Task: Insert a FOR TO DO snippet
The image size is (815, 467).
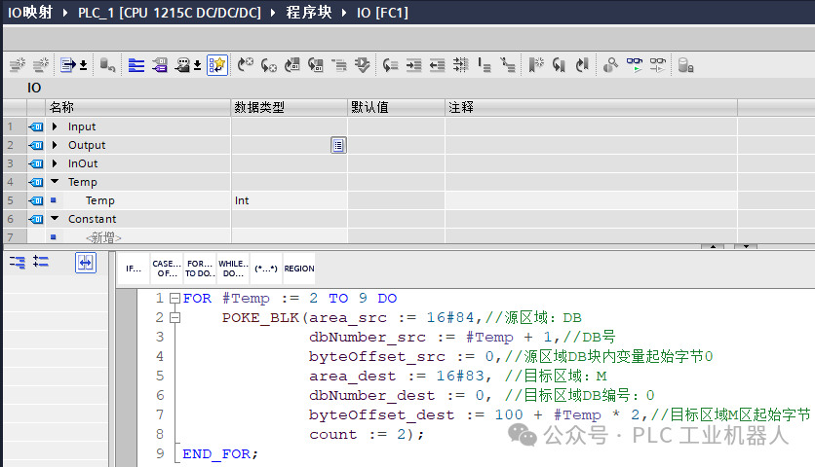Action: (200, 269)
